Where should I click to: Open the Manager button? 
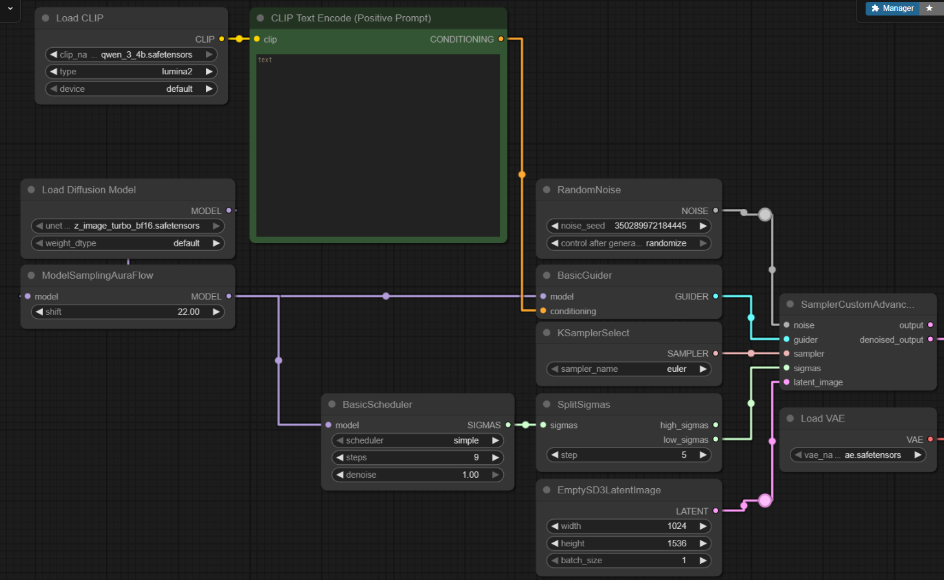point(892,8)
